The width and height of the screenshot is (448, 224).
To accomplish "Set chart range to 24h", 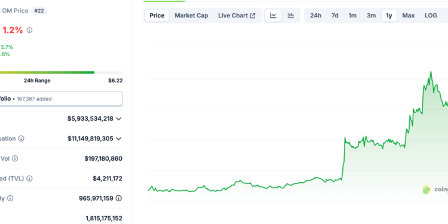I will tap(316, 16).
